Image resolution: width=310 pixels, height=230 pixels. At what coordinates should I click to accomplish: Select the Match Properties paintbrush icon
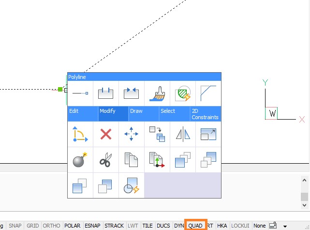pos(157,93)
